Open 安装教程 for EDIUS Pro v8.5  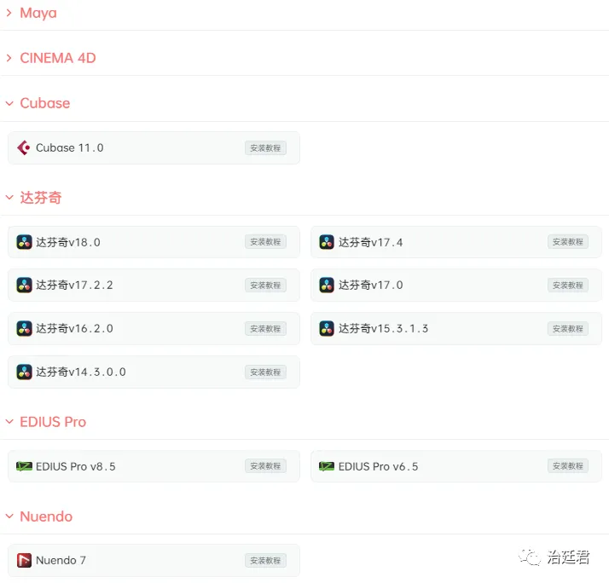click(x=265, y=465)
